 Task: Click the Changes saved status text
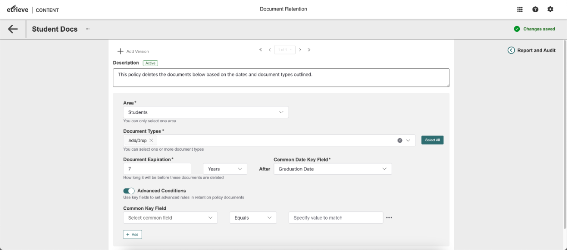coord(539,29)
